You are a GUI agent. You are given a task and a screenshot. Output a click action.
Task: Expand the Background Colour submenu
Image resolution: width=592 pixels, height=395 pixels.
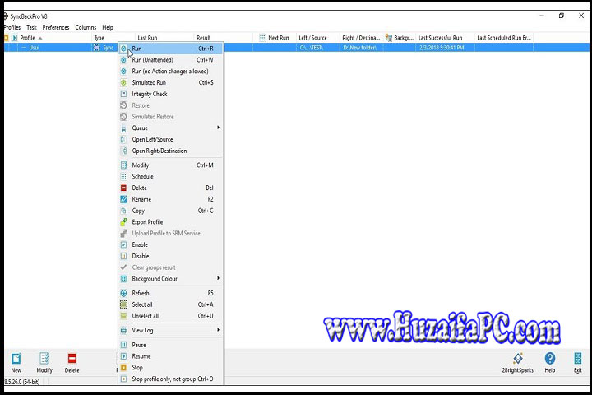pos(171,279)
